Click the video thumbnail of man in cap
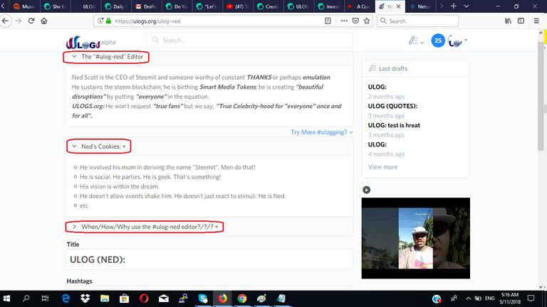 coord(415,238)
